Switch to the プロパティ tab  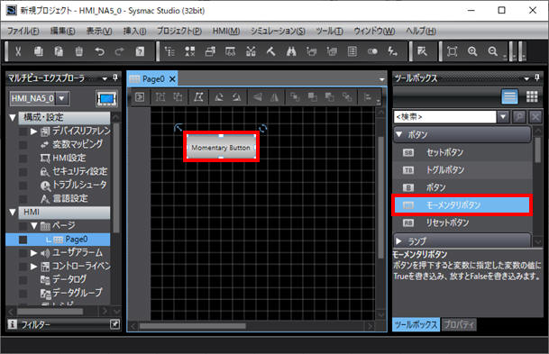pos(459,325)
